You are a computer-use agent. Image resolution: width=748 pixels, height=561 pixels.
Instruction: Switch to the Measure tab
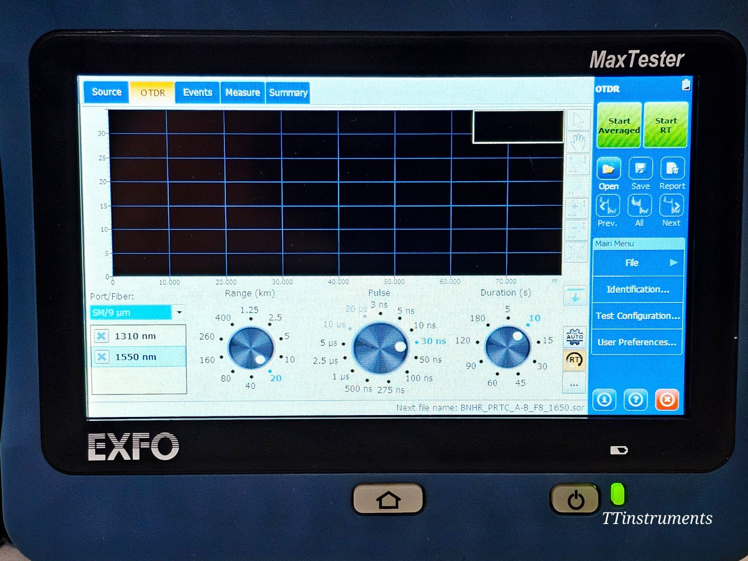coord(243,93)
